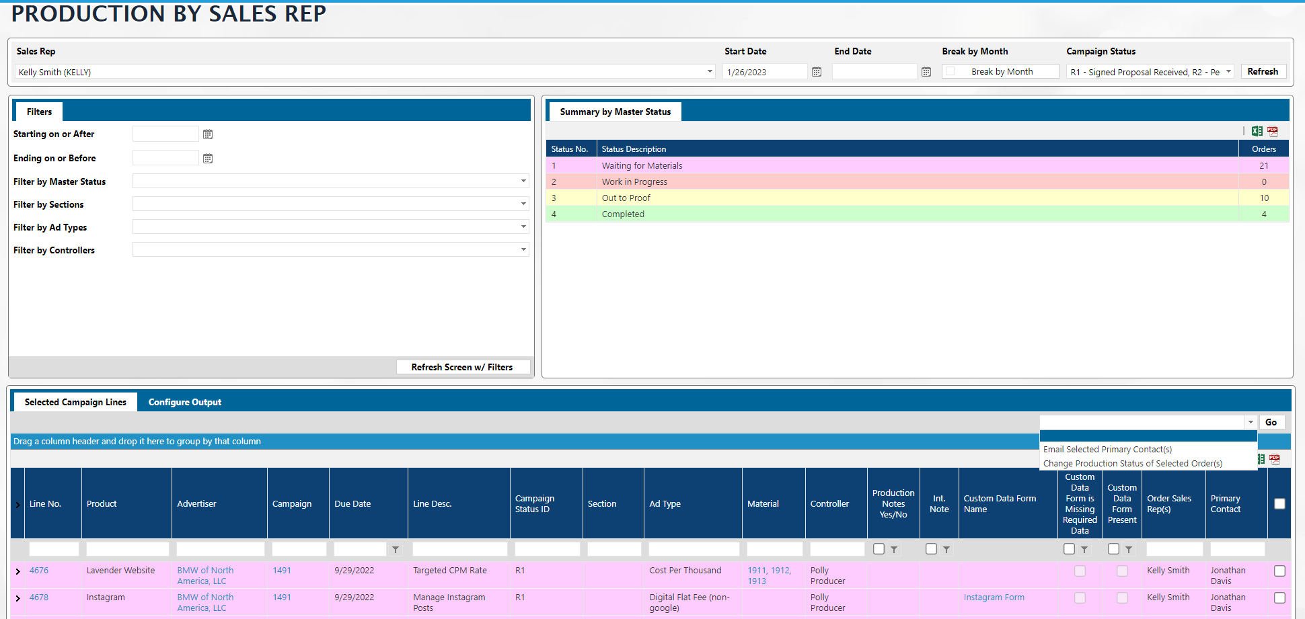1305x619 pixels.
Task: Check the select-all checkbox in grid header
Action: coord(1279,503)
